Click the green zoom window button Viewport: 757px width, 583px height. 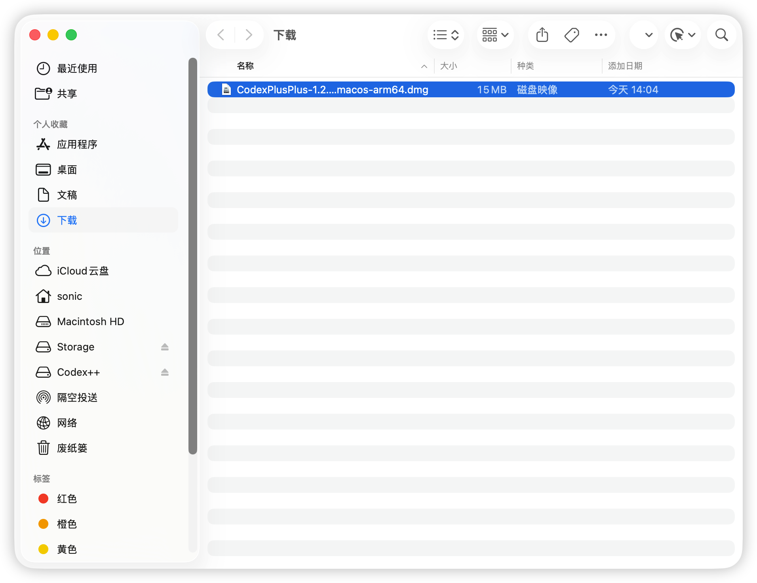[x=71, y=35]
